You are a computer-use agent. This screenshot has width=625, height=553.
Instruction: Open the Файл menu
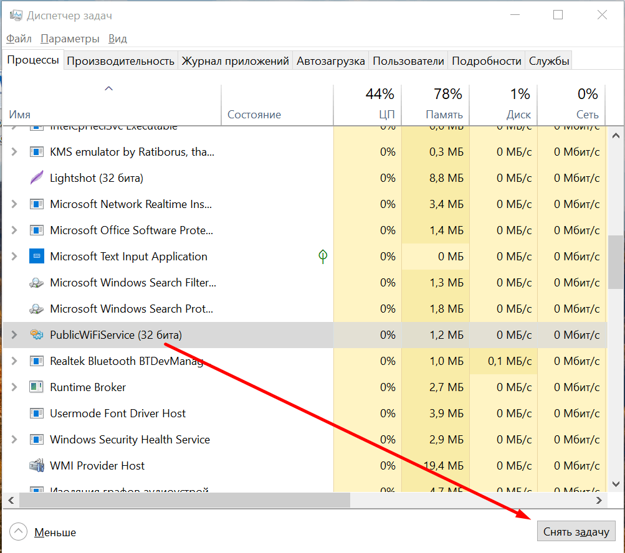pos(19,39)
